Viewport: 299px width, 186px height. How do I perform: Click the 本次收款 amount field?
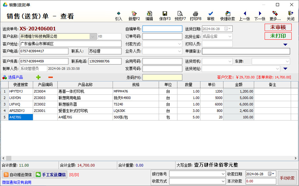click(261, 181)
